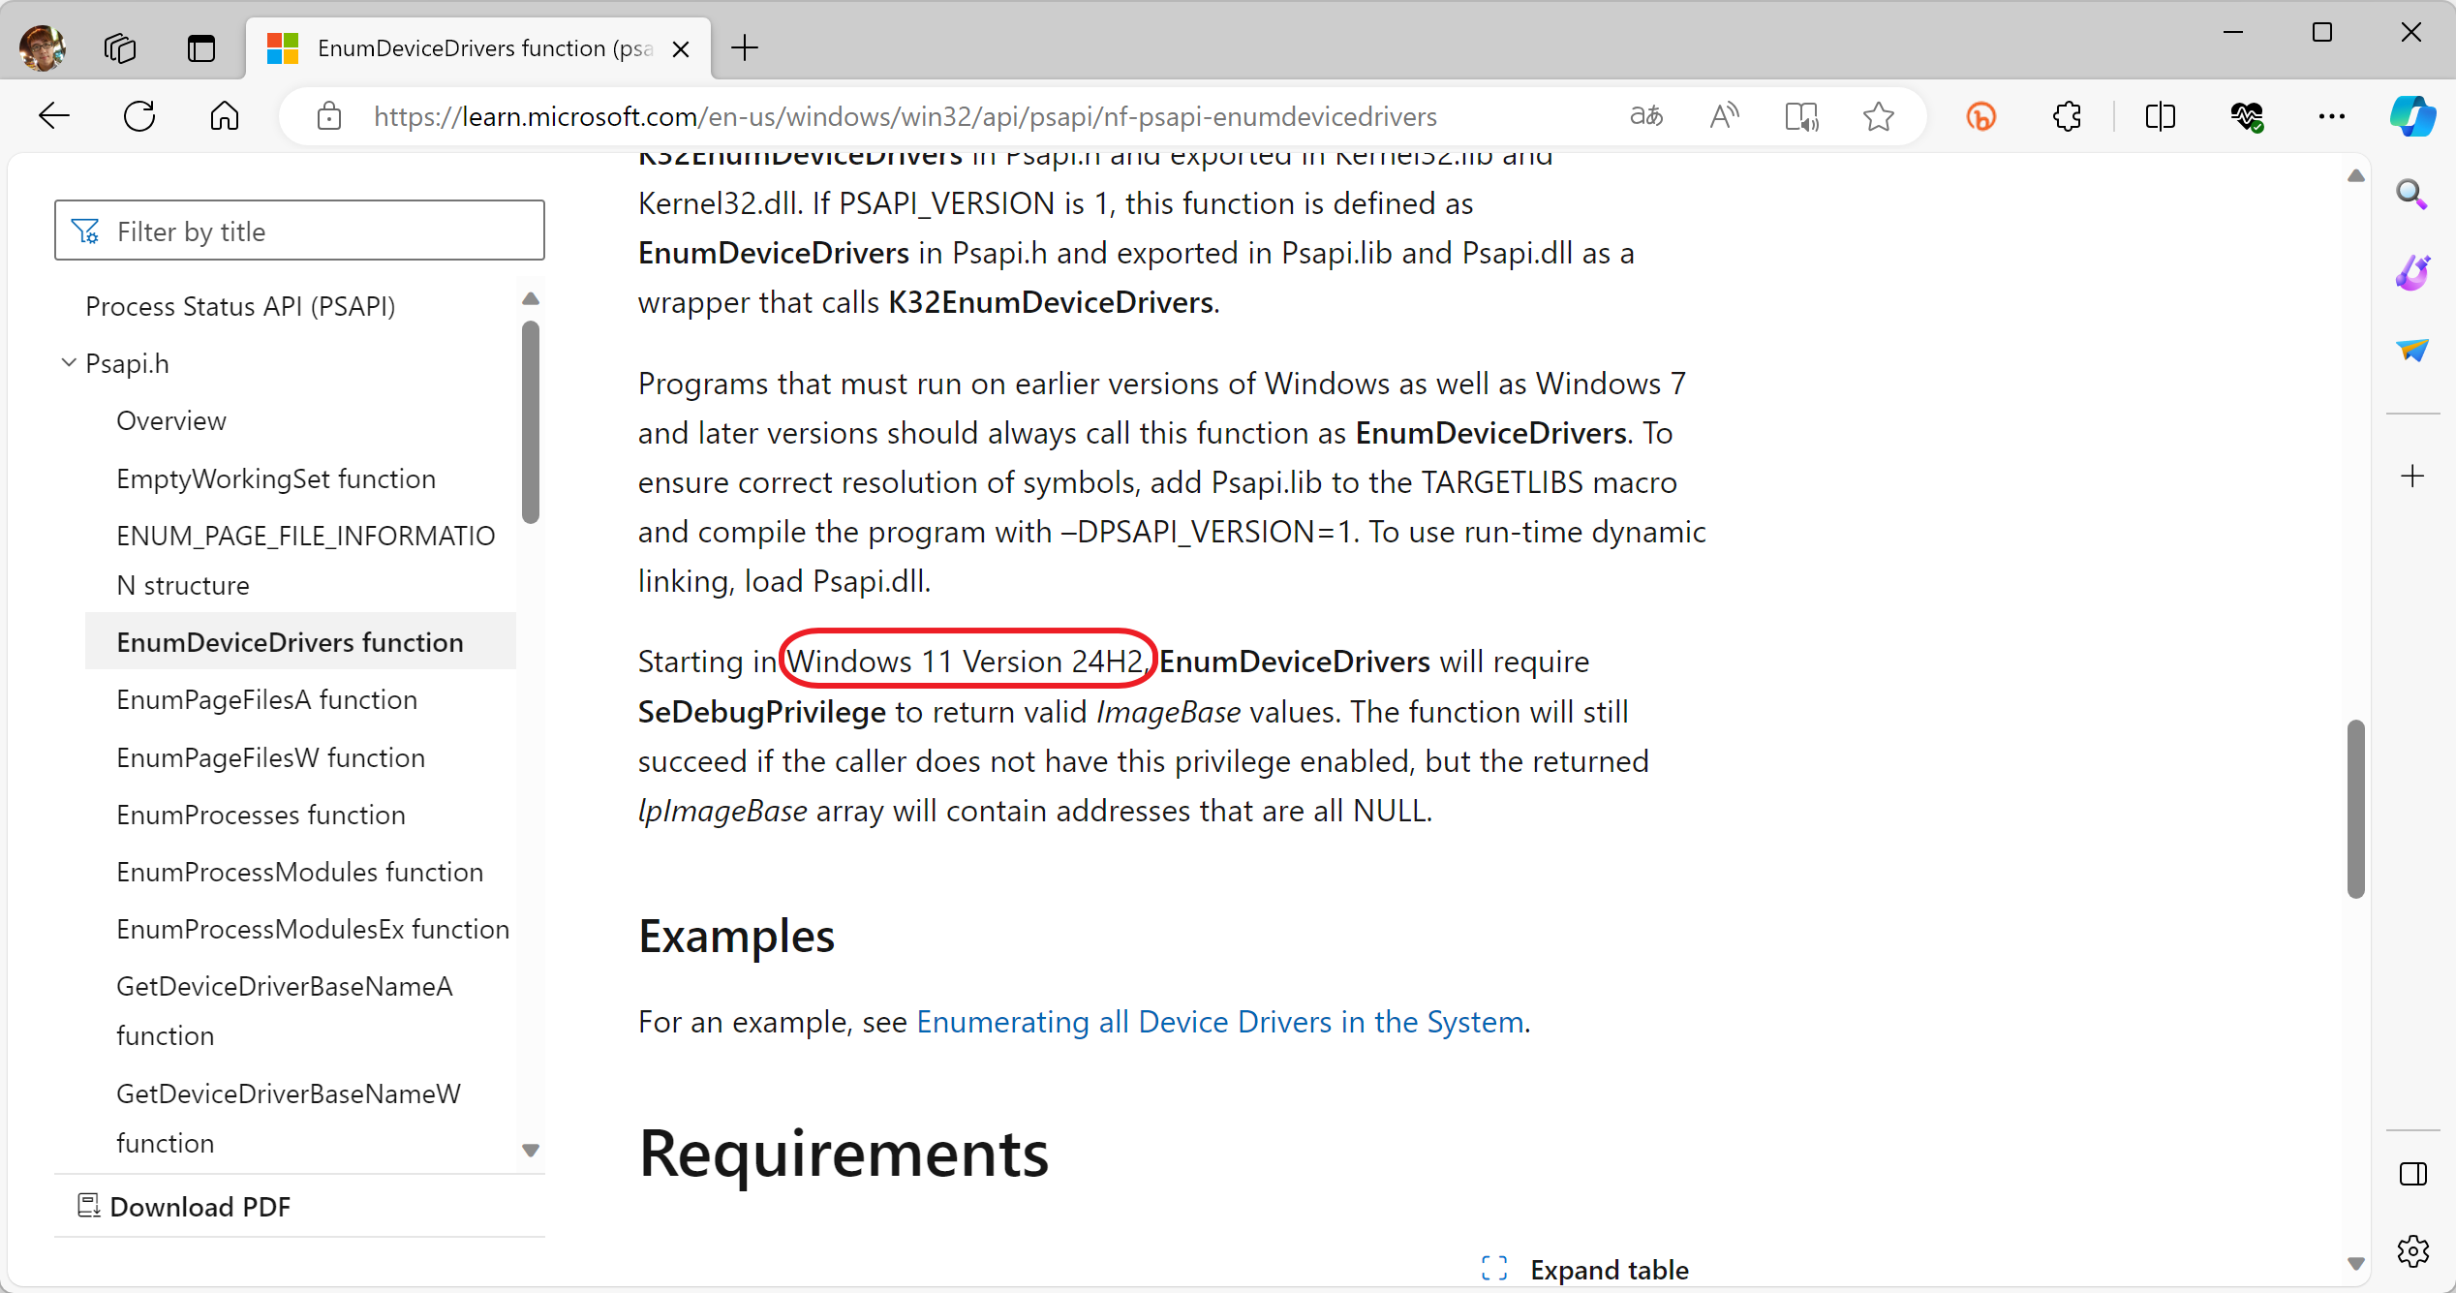Collapse the Psapi.h tree node
This screenshot has height=1293, width=2456.
tap(69, 363)
